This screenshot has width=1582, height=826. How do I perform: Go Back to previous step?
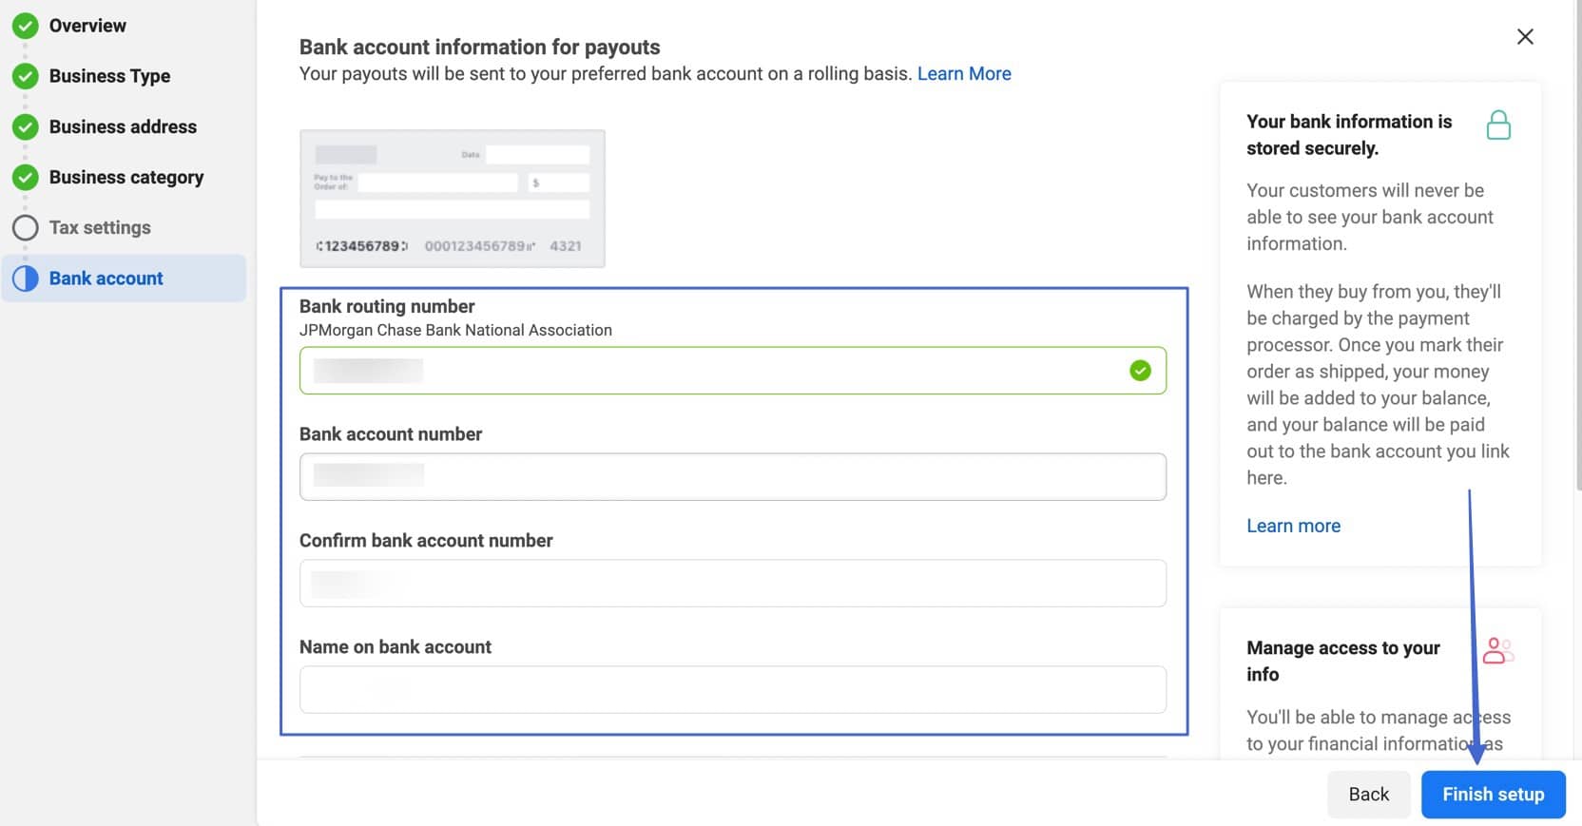point(1368,794)
